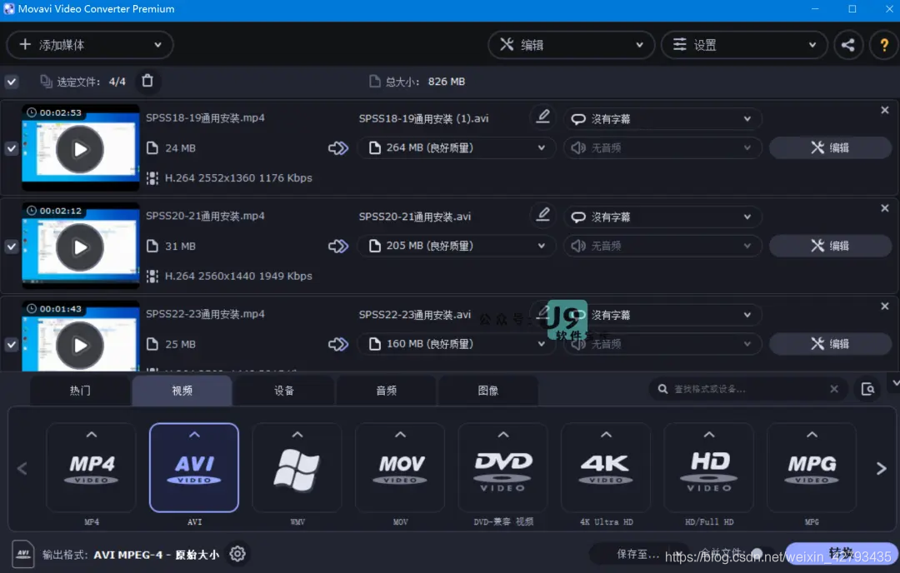
Task: Toggle the merge files switch
Action: pyautogui.click(x=762, y=554)
